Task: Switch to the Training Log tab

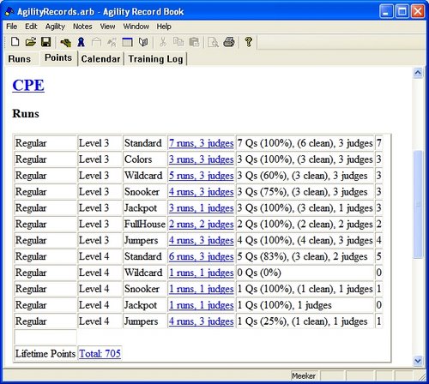Action: pyautogui.click(x=155, y=59)
